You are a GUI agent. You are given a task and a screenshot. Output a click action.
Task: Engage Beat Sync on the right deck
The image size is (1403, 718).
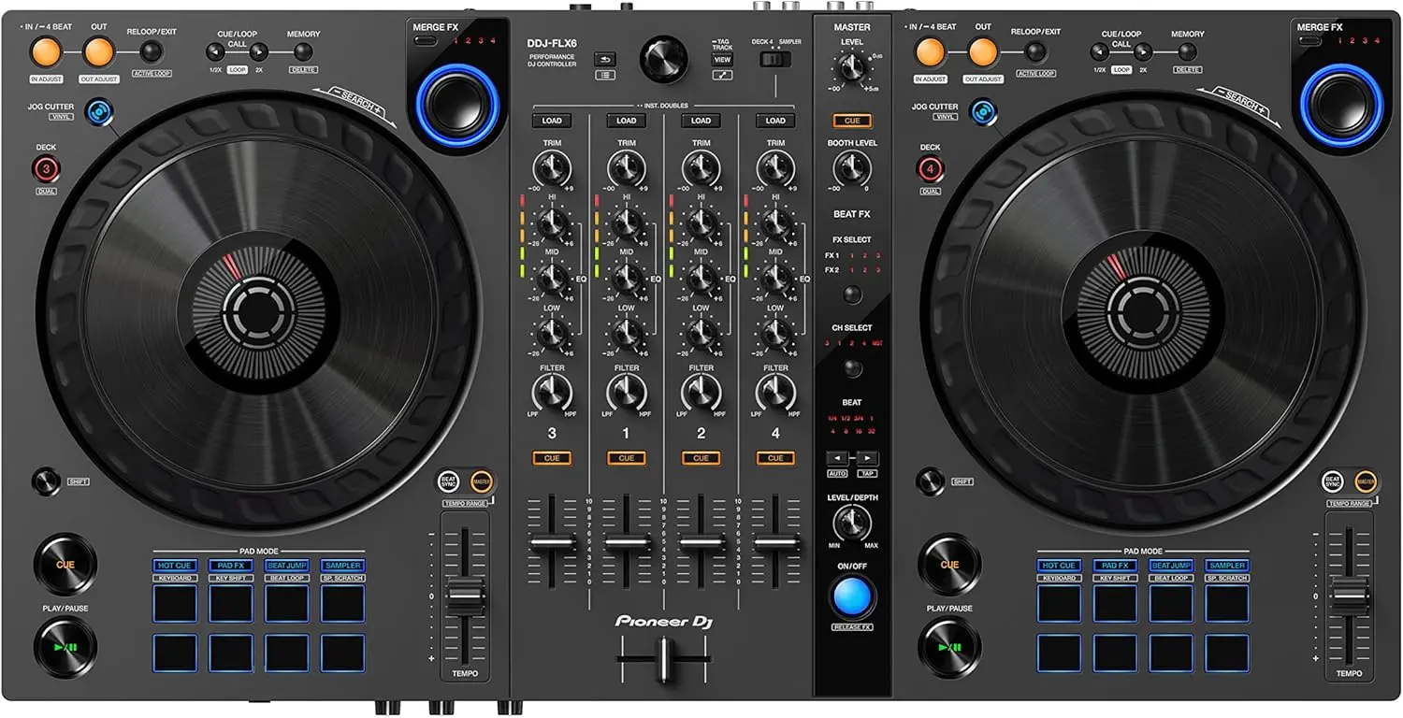point(1333,481)
